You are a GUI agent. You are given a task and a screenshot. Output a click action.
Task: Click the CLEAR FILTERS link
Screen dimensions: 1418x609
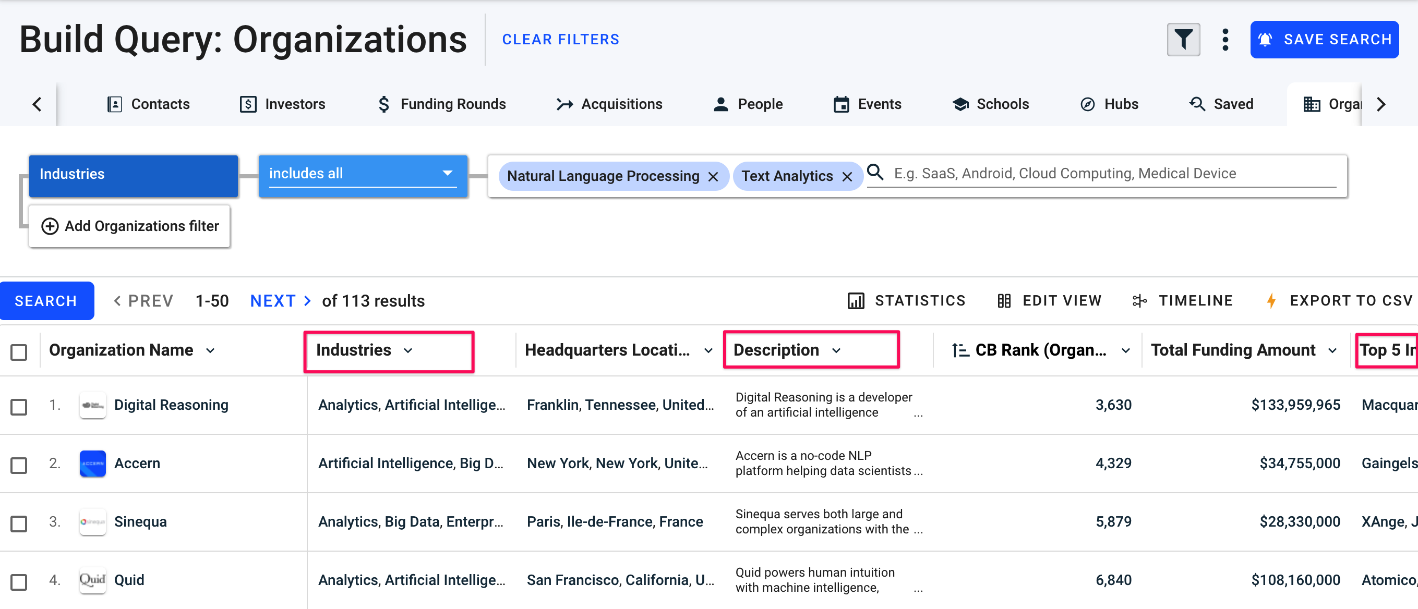point(561,39)
